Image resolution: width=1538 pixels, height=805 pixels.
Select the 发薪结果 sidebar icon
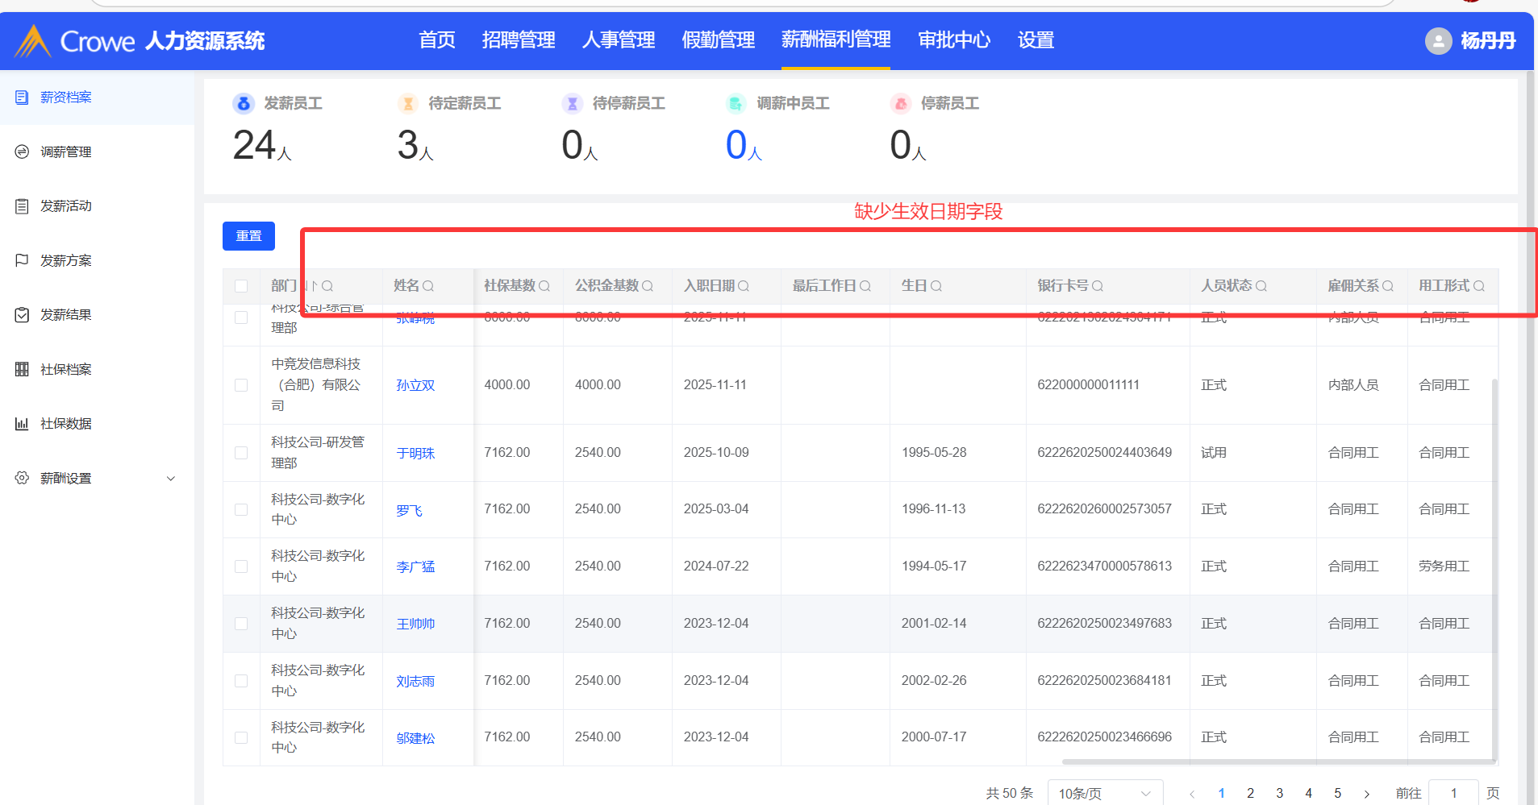[x=22, y=315]
